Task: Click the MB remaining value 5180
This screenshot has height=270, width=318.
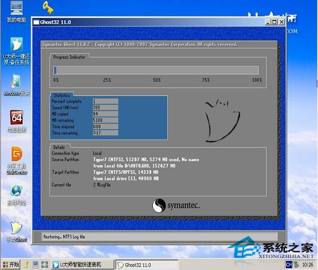Action: pyautogui.click(x=105, y=120)
